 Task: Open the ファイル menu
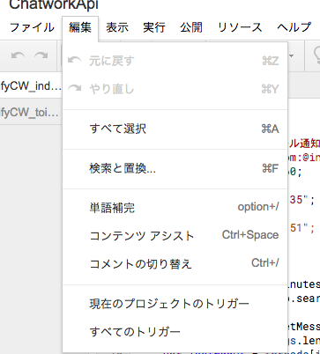tap(32, 27)
